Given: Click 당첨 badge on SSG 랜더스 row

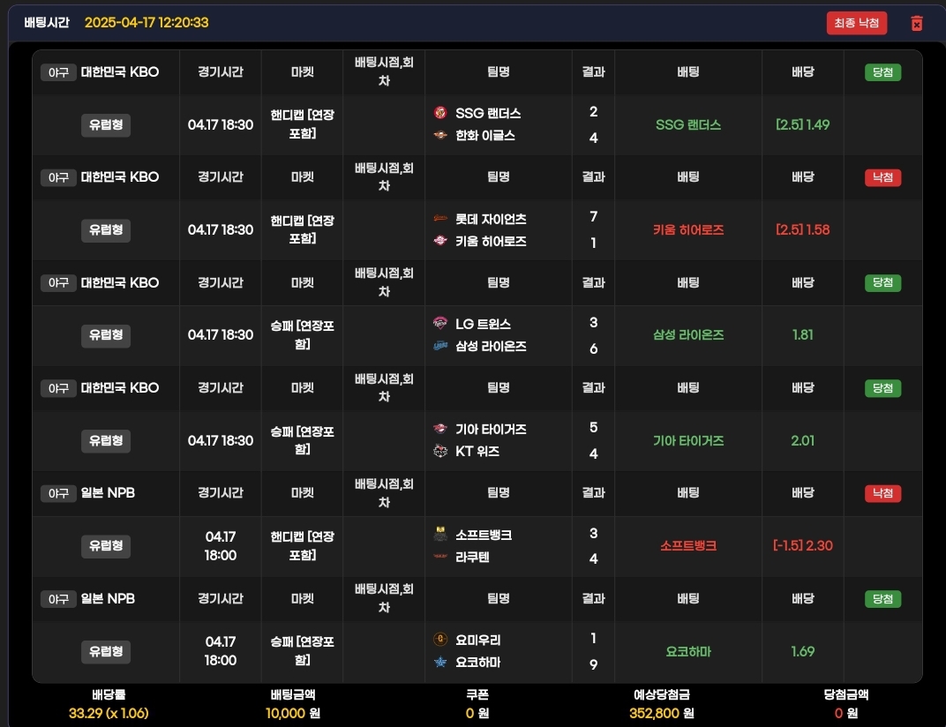Looking at the screenshot, I should (x=882, y=72).
